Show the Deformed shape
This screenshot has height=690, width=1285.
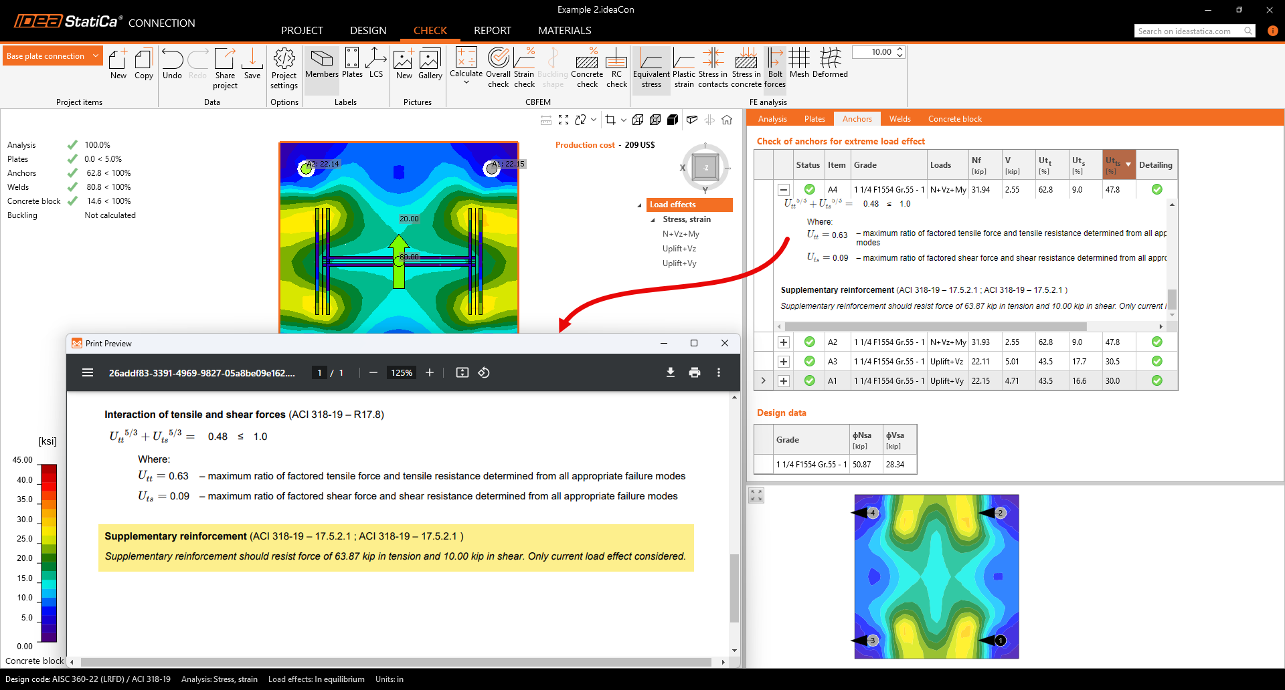(x=830, y=67)
